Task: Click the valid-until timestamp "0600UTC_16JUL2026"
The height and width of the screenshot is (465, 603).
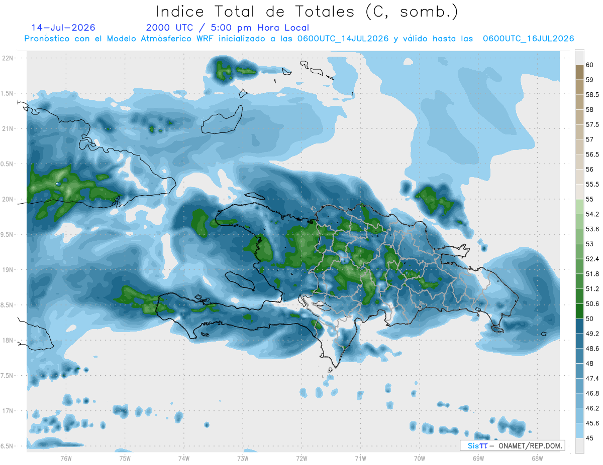Action: 528,39
